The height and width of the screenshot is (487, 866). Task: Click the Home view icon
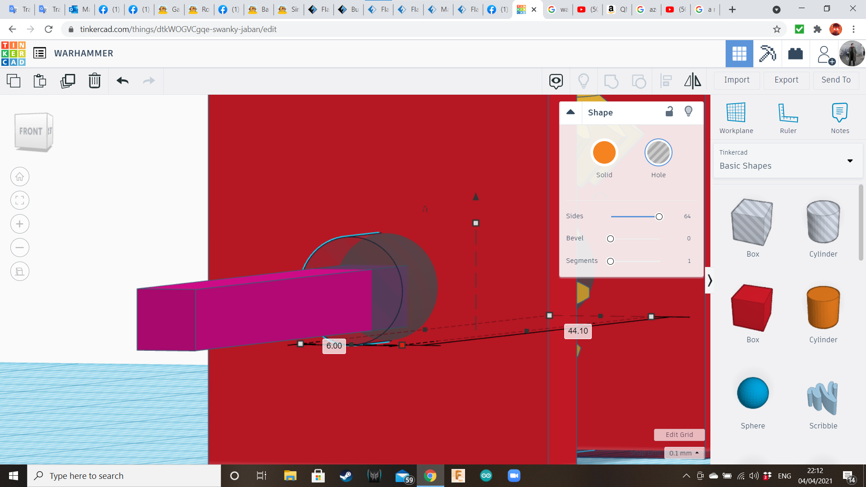20,177
